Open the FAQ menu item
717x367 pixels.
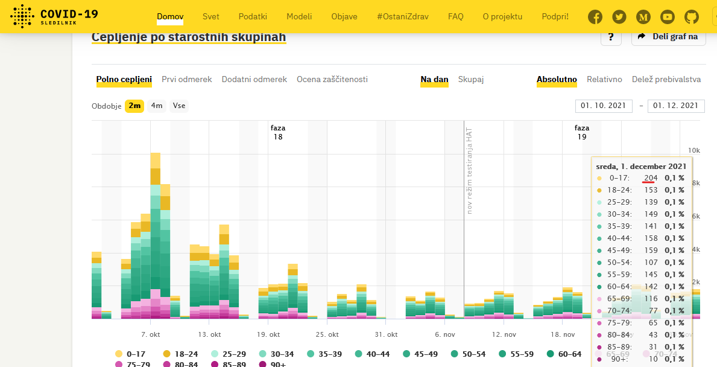(x=456, y=17)
